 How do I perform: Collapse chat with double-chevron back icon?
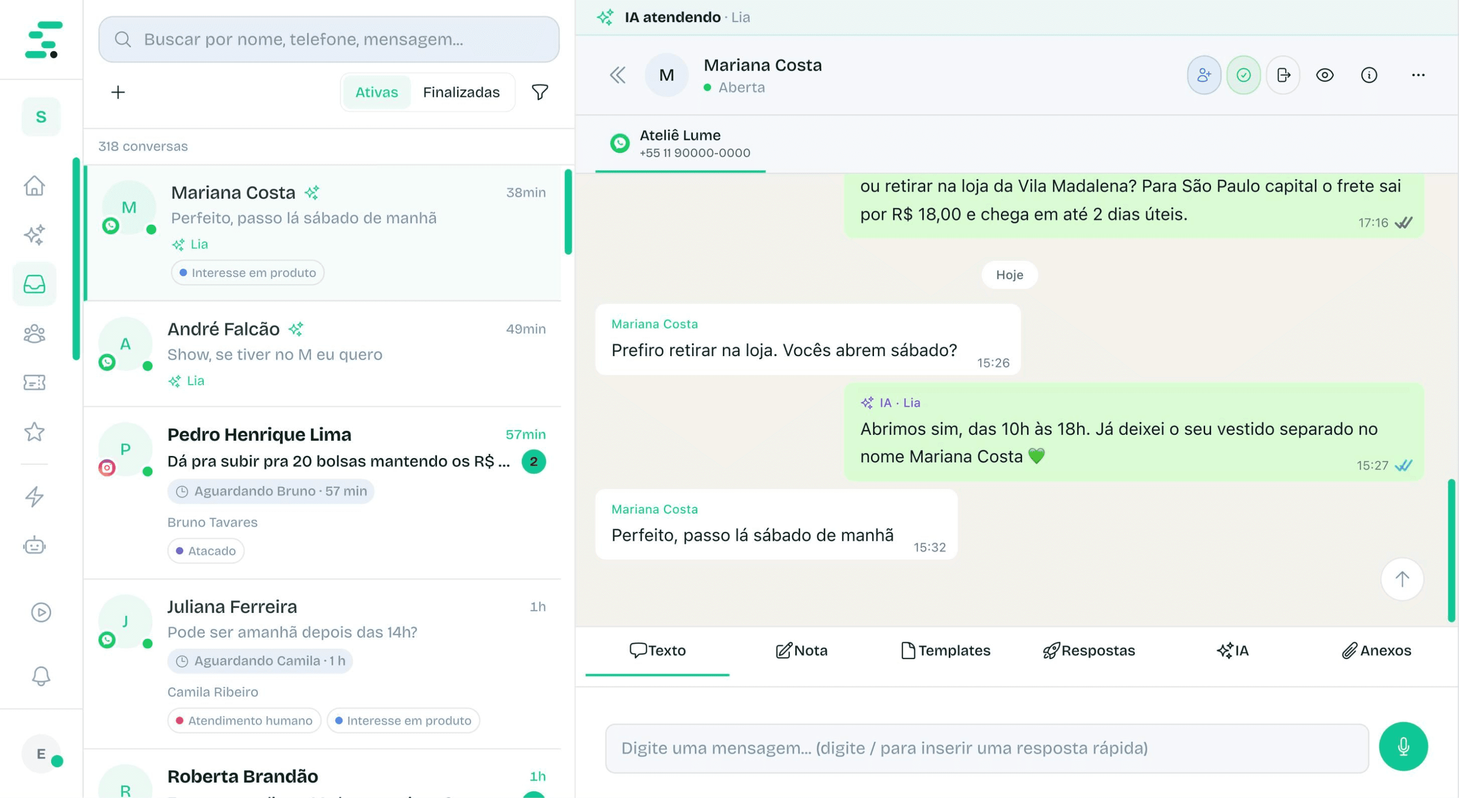[618, 75]
